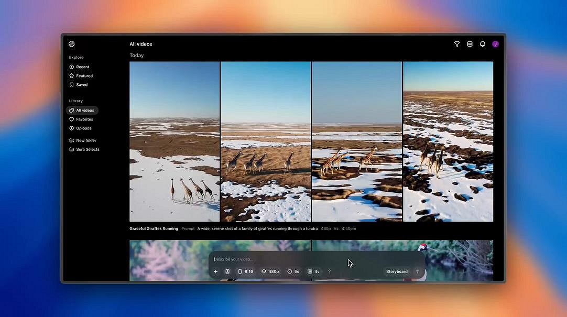Click the plus icon to add media
This screenshot has height=317, width=567.
(216, 271)
